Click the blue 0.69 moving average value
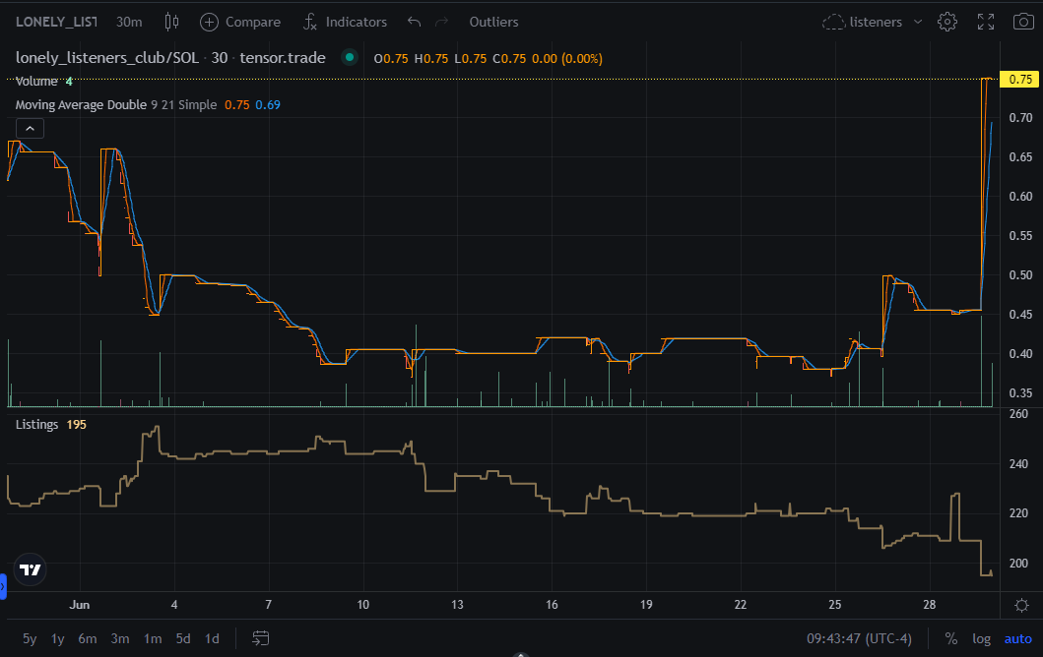 coord(268,105)
